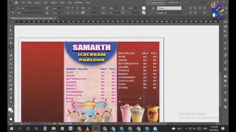Open the Layers panel icon
This screenshot has height=132, width=236.
[225, 81]
